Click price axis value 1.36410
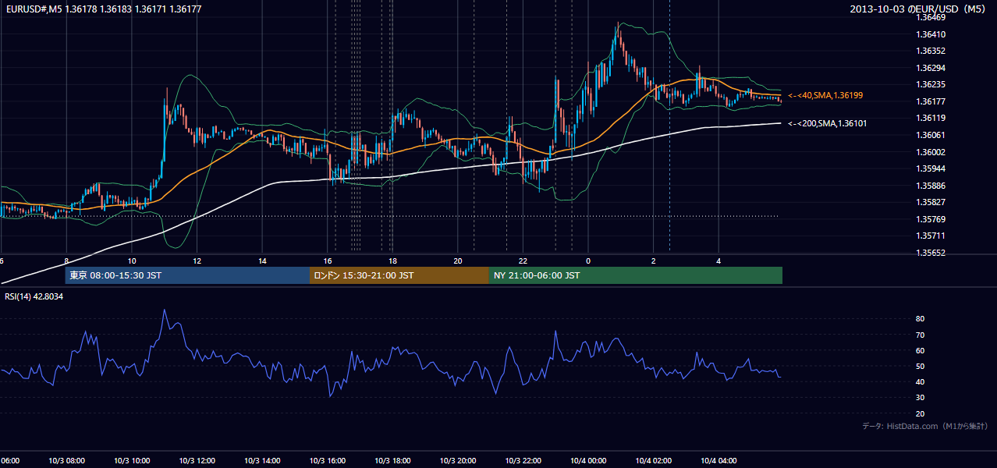 tap(931, 34)
